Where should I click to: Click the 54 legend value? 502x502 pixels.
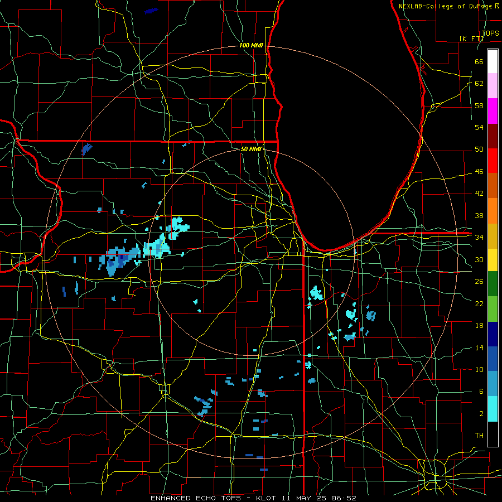pyautogui.click(x=479, y=127)
